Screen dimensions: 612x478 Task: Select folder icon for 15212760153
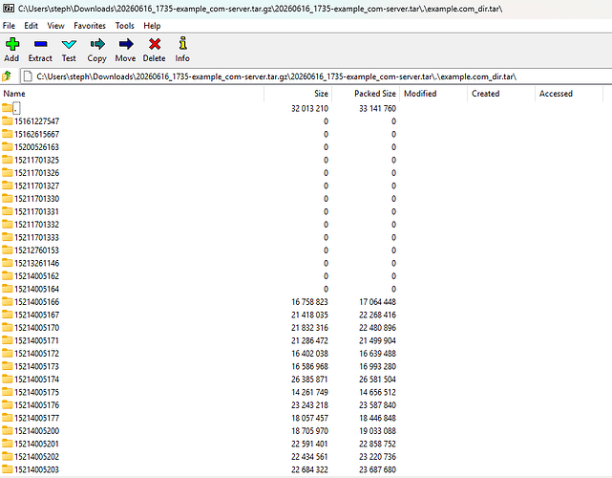8,250
